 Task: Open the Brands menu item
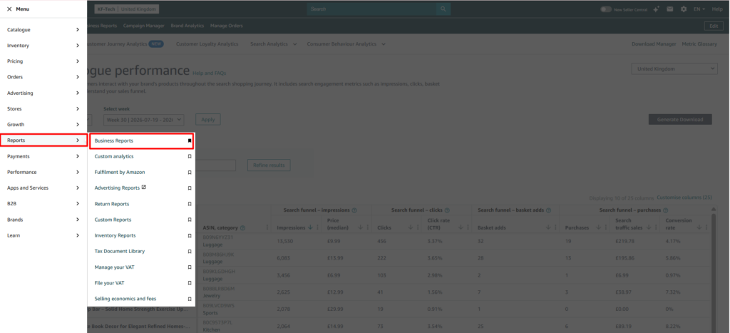[x=43, y=220]
